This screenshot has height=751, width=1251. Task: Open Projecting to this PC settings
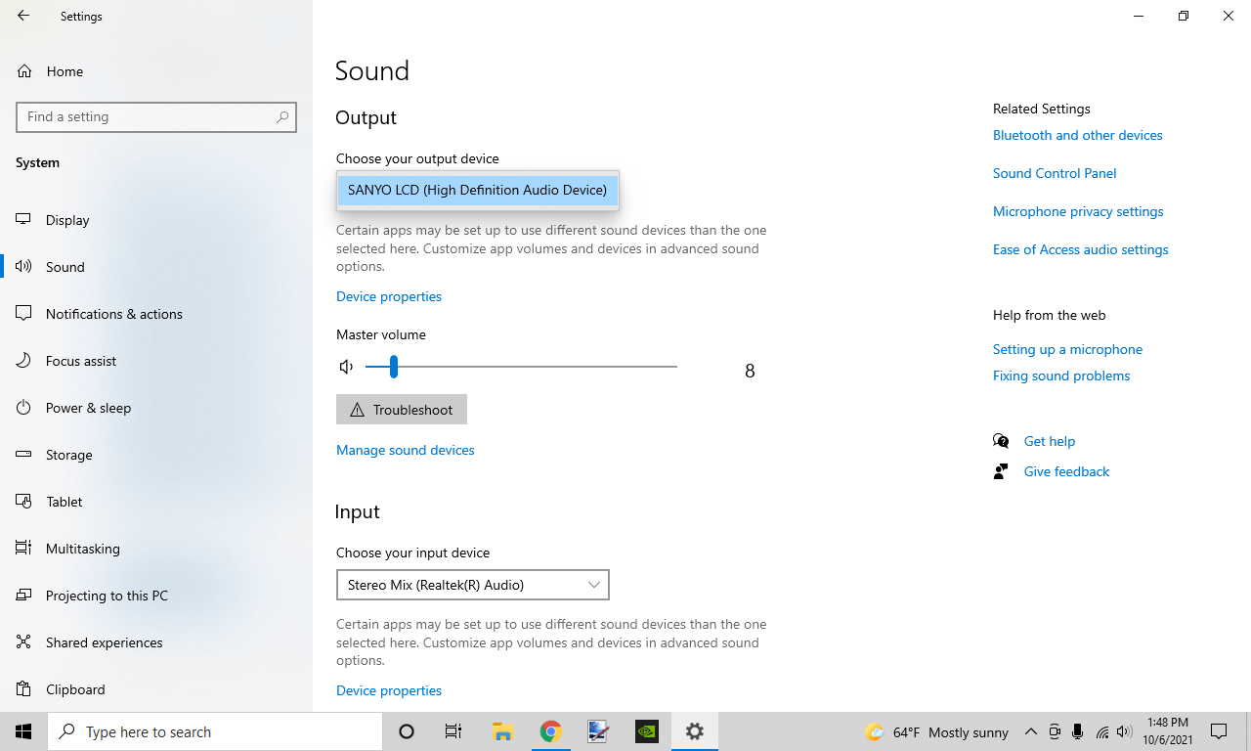click(156, 596)
